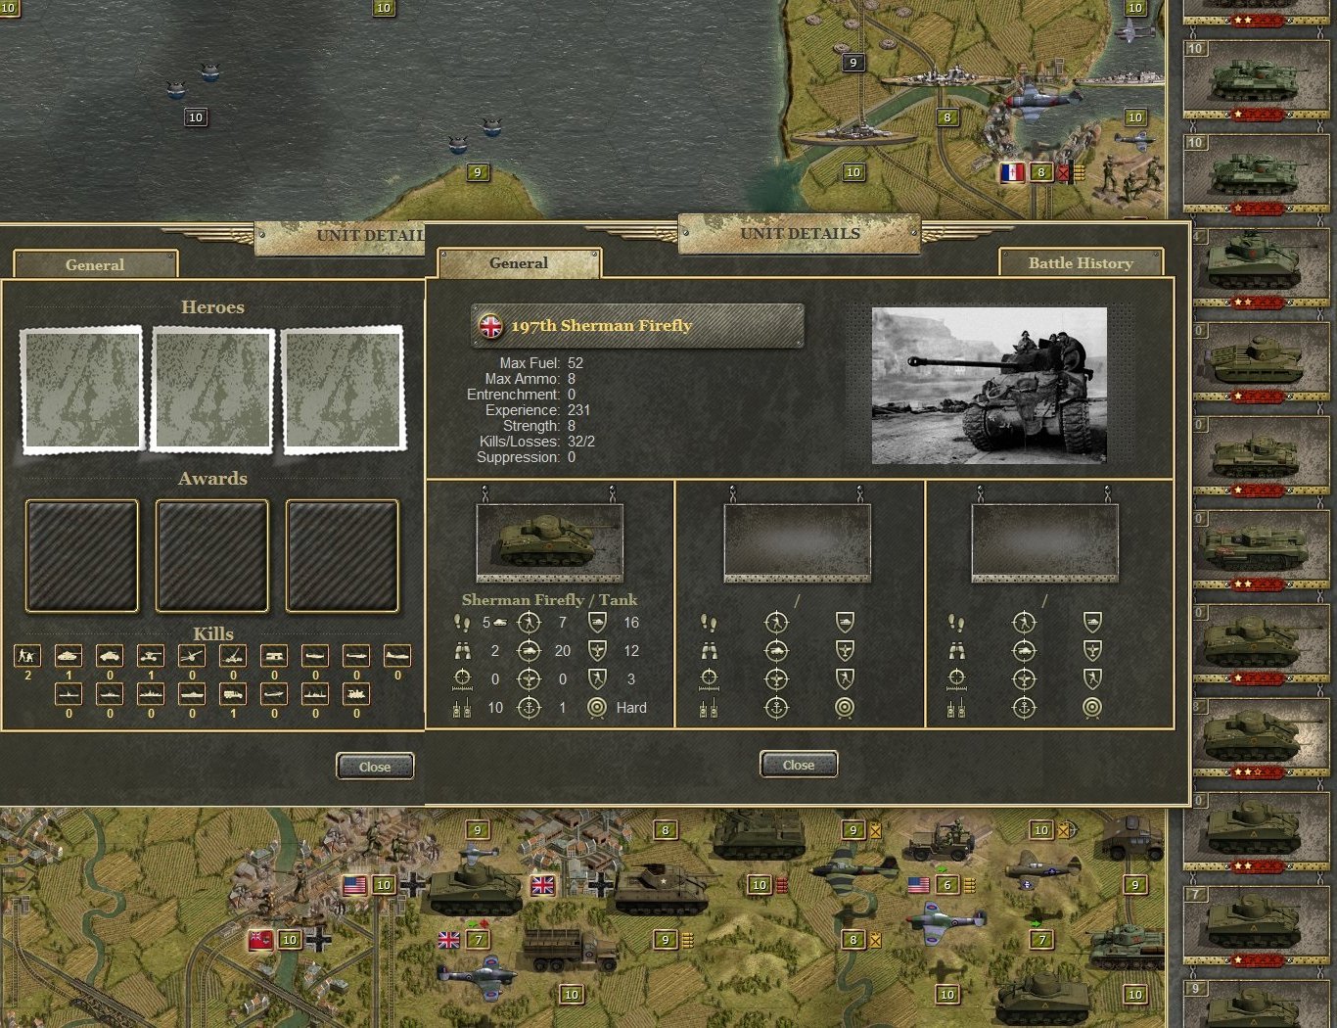The image size is (1337, 1028).
Task: Open the General tab on the left panel
Action: [x=94, y=264]
